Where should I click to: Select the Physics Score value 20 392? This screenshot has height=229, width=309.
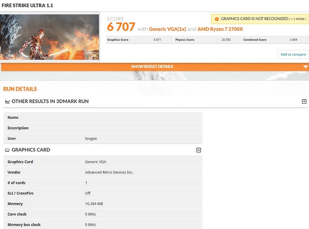pyautogui.click(x=226, y=39)
